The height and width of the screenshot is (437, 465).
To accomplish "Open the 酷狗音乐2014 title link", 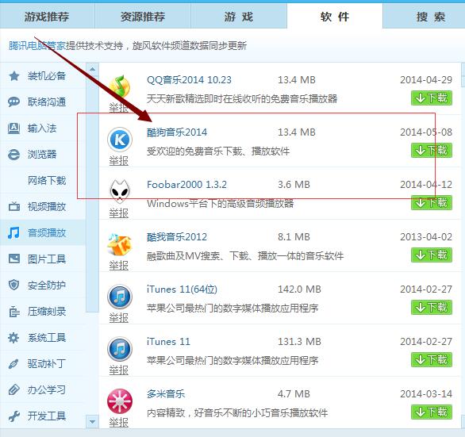I will [x=177, y=132].
